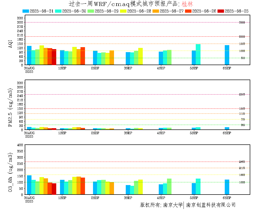Click the 35 threshold label in PM2.5 chart
Screen dimensions: 275x212
243,125
